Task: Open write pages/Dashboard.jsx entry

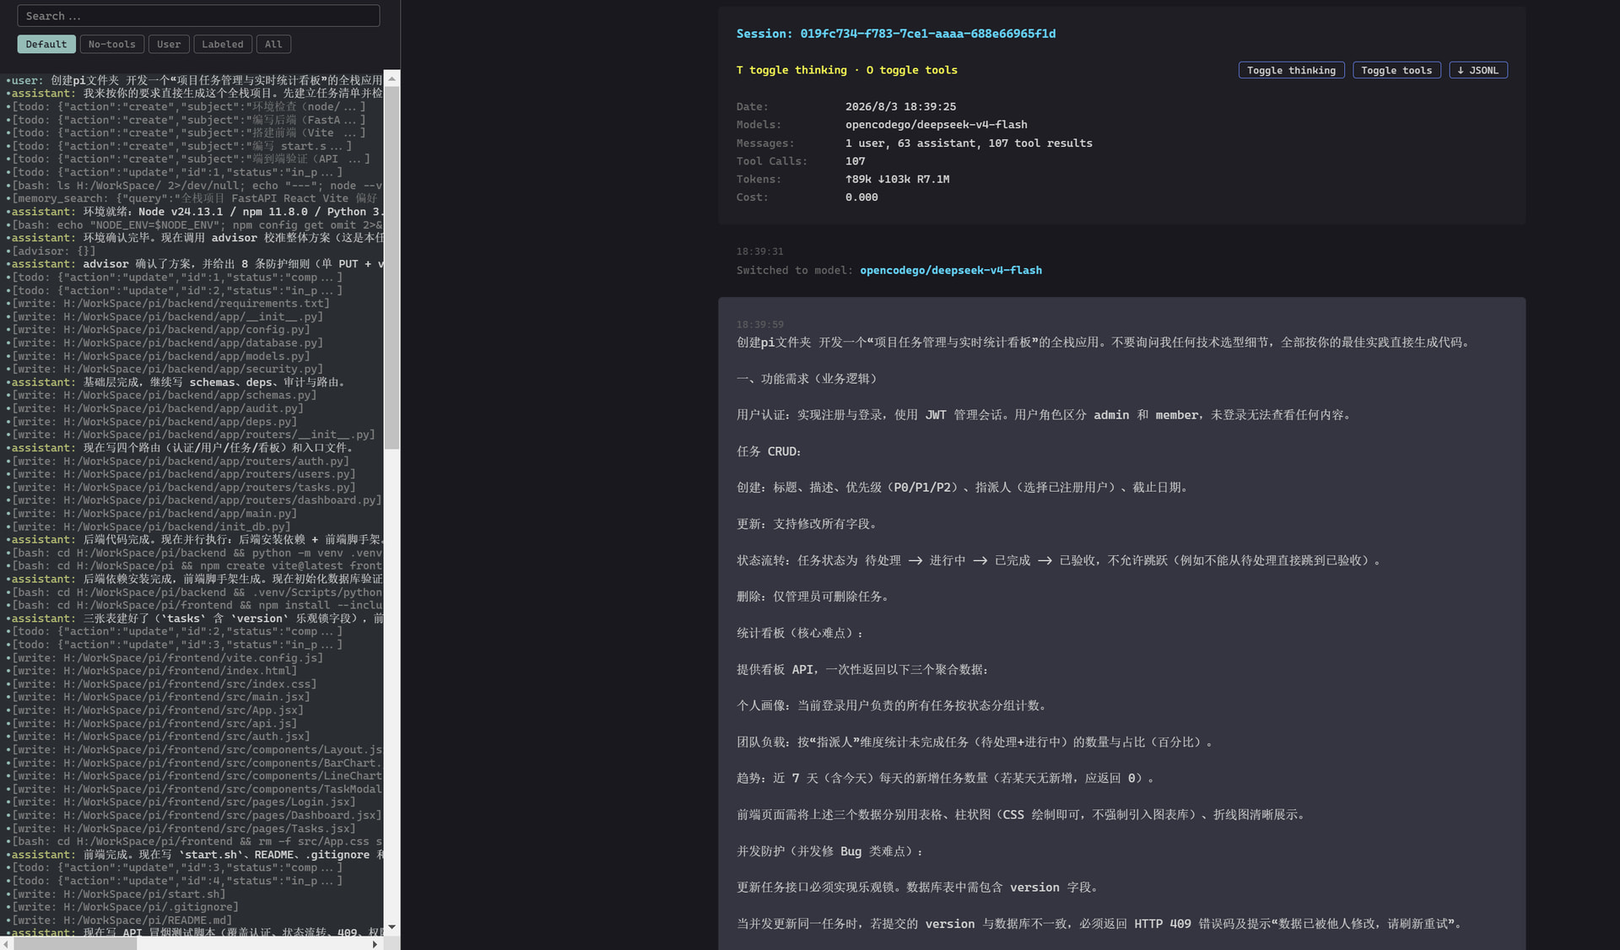Action: [x=197, y=815]
